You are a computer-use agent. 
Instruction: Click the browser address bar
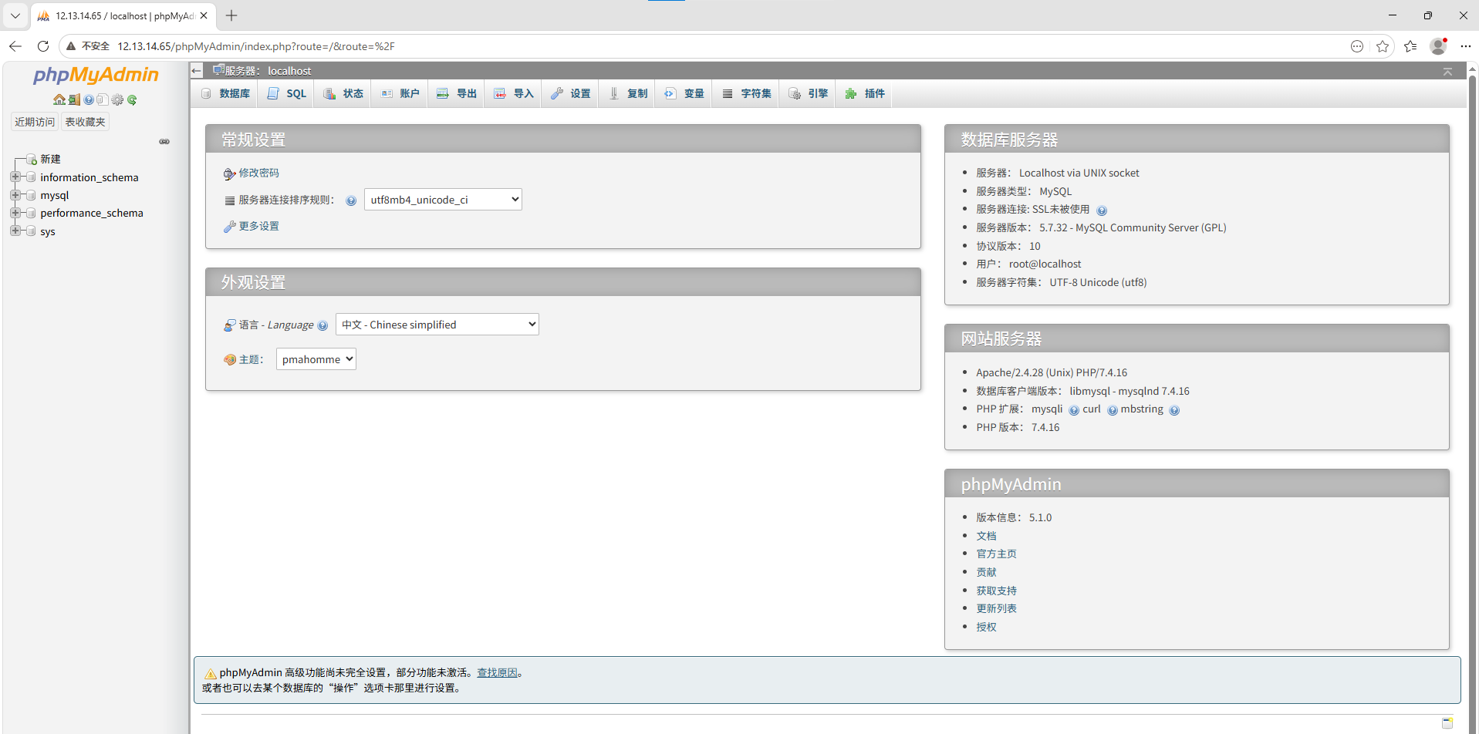[x=725, y=46]
